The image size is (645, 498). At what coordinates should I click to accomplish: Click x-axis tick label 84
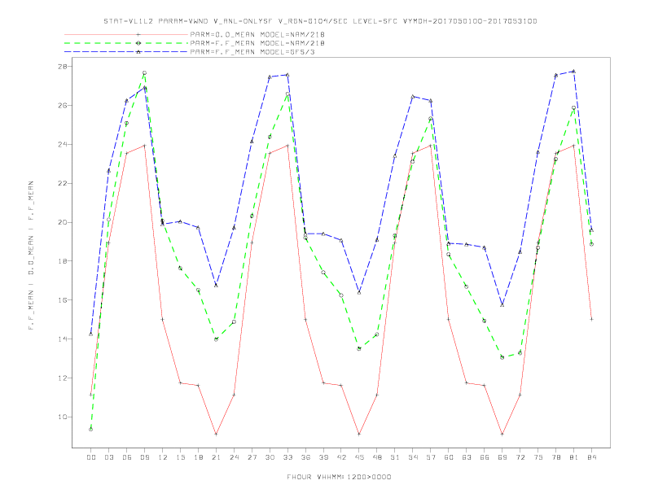tap(591, 457)
